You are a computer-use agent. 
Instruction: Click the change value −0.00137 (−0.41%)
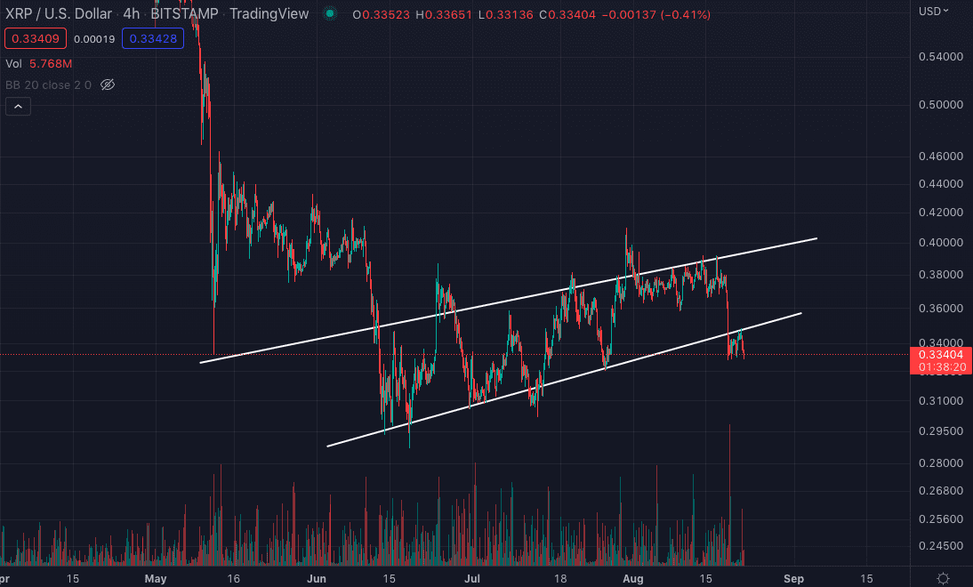click(656, 14)
